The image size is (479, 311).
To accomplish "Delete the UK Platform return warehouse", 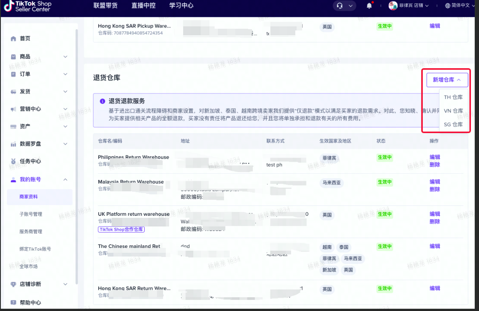I will pyautogui.click(x=435, y=222).
